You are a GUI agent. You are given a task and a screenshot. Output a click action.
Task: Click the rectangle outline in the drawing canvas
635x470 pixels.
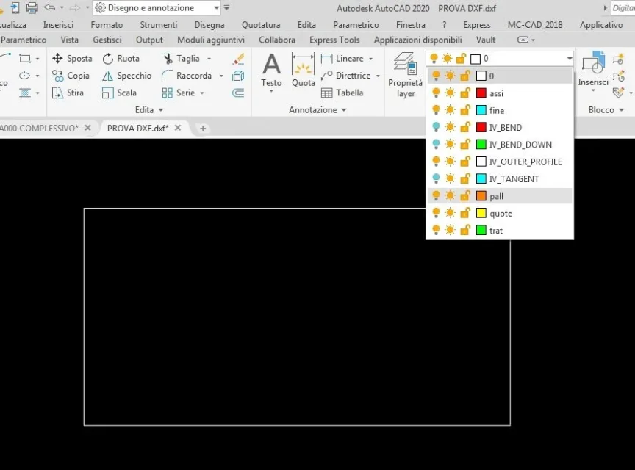tap(297, 425)
